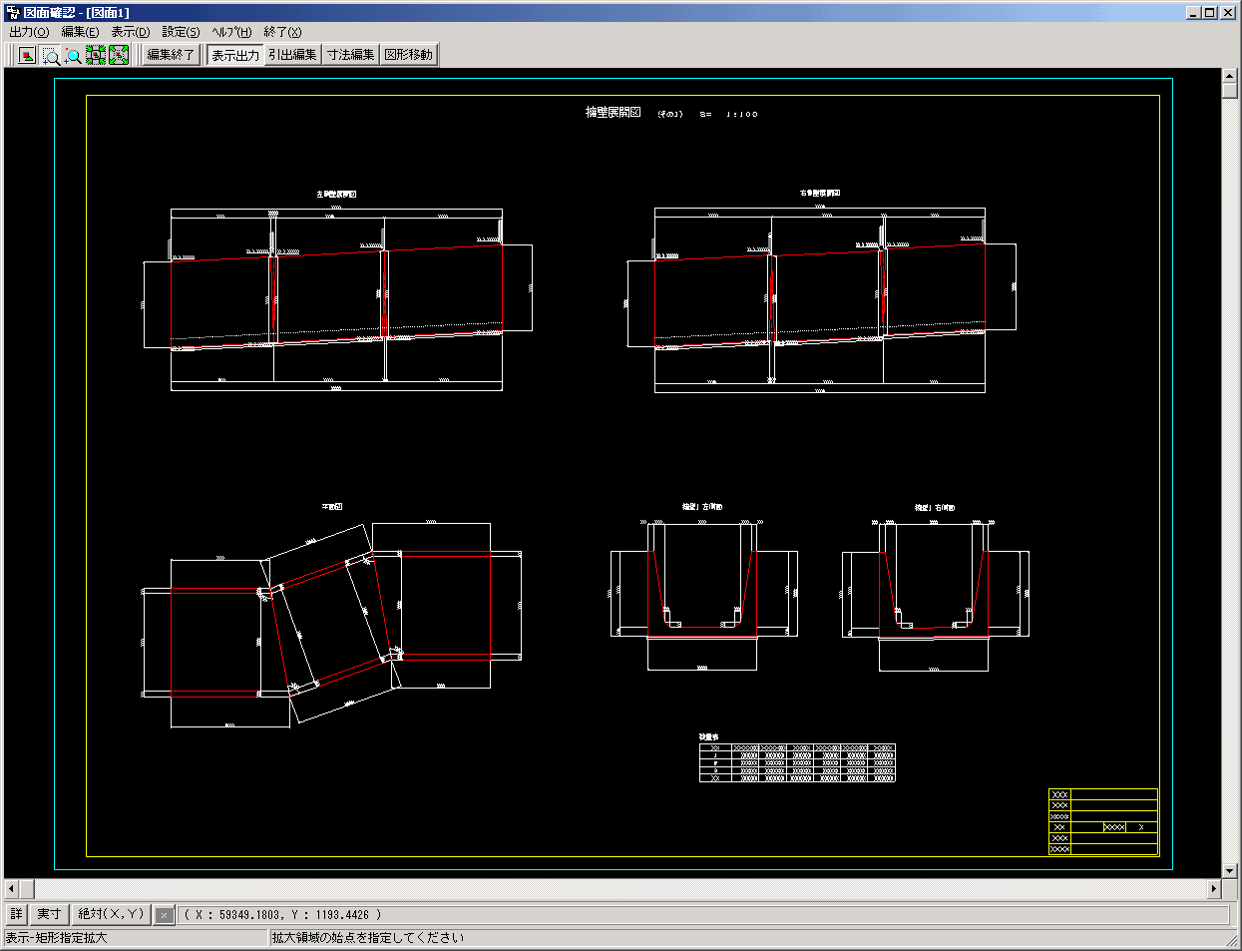Click the second magnifier zoom icon
The image size is (1242, 951).
click(73, 55)
